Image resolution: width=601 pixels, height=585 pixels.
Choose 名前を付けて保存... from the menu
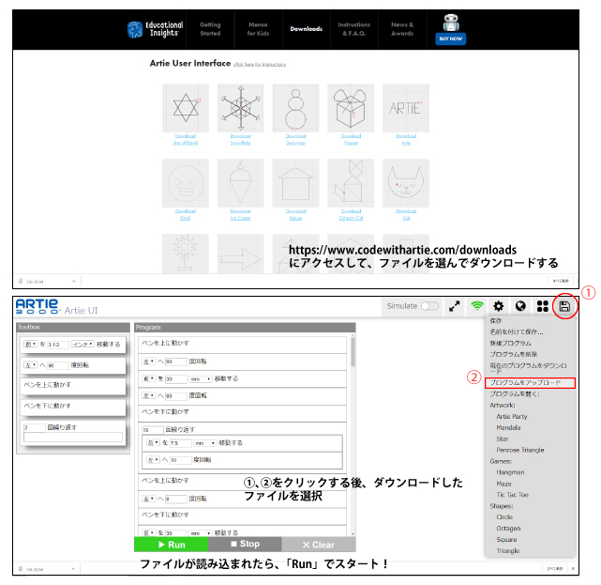pyautogui.click(x=517, y=331)
